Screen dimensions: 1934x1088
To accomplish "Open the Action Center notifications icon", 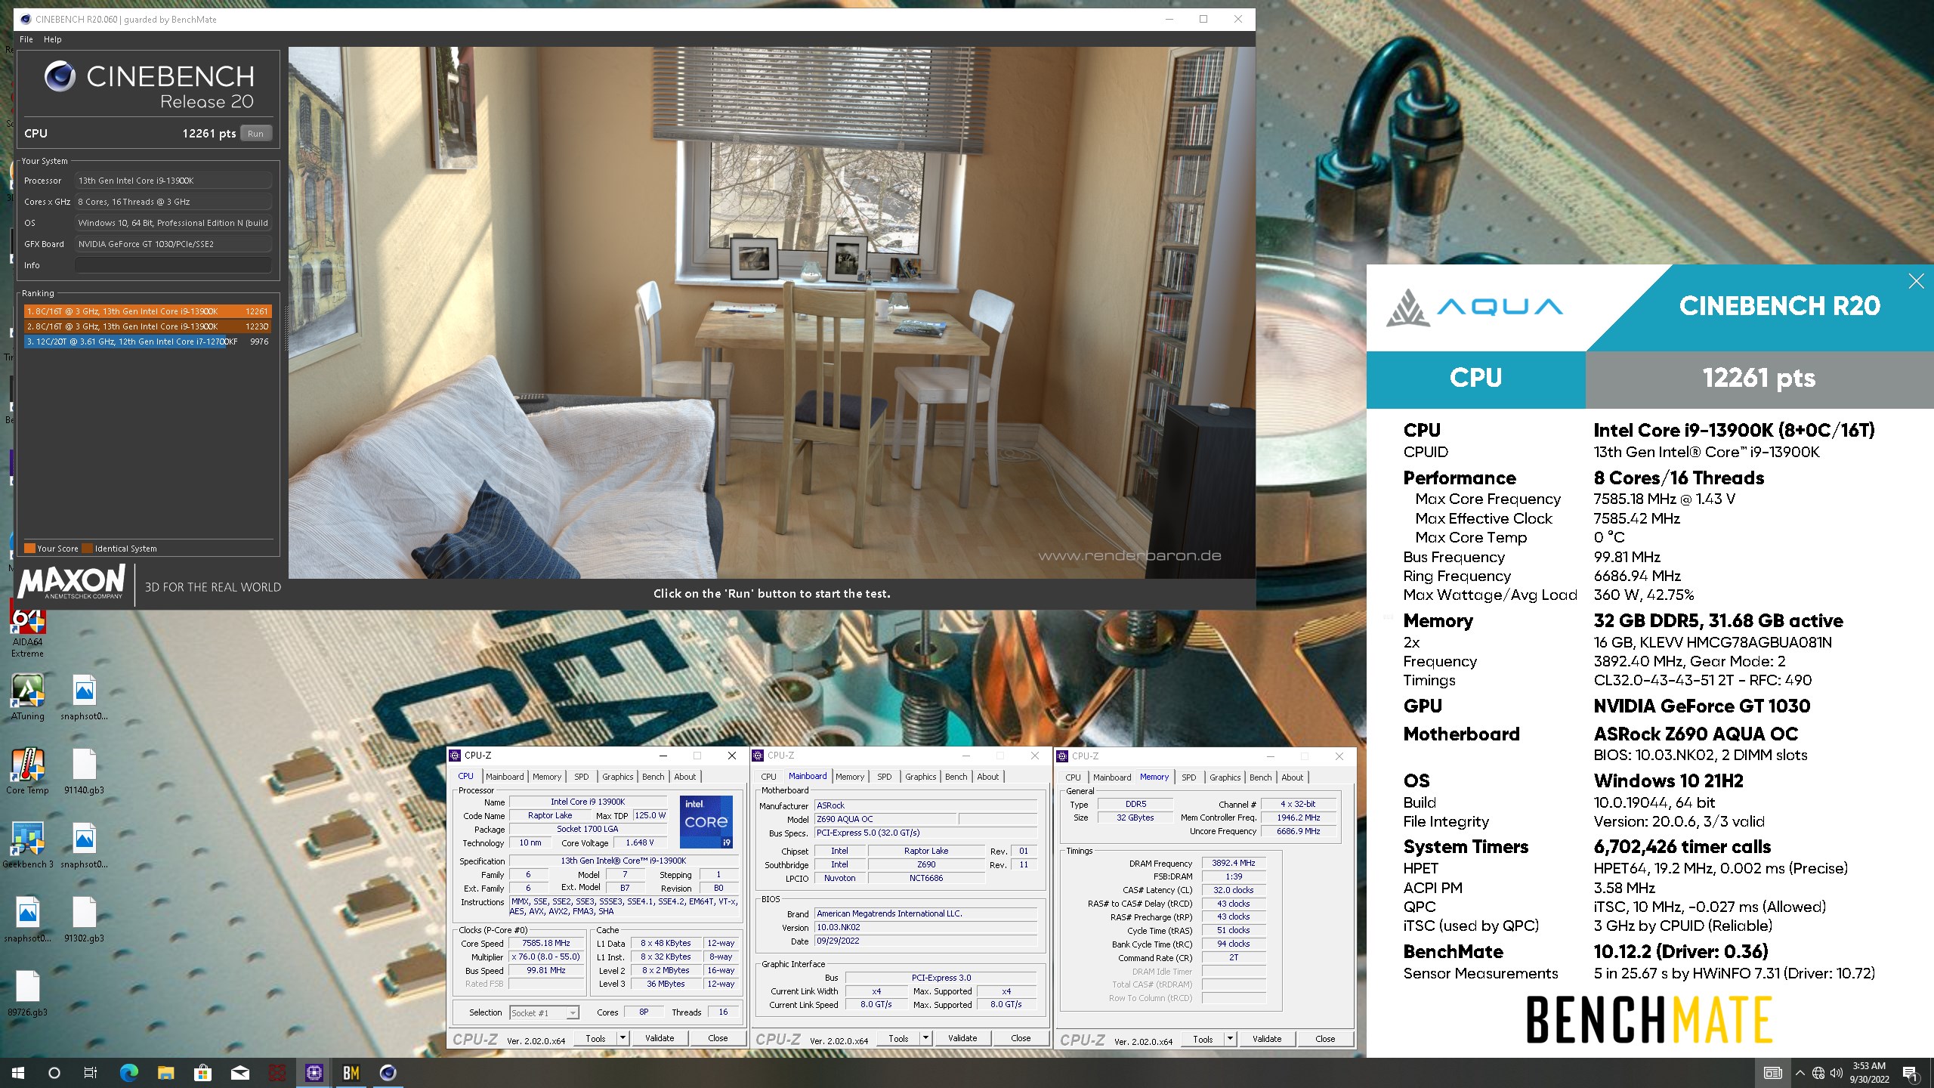I will [1910, 1073].
